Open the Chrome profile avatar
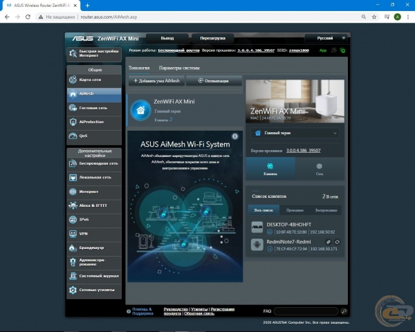The height and width of the screenshot is (332, 415). (x=397, y=17)
